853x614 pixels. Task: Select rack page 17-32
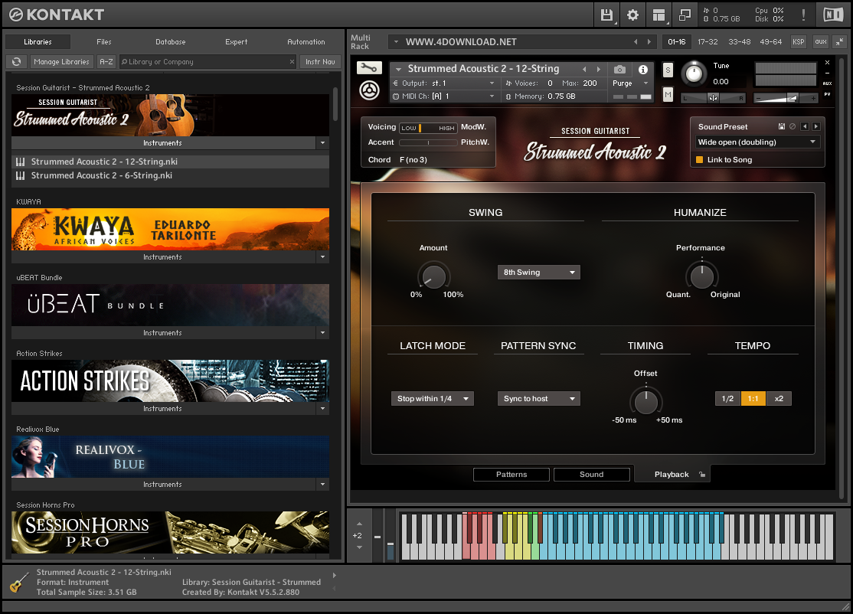pyautogui.click(x=708, y=42)
